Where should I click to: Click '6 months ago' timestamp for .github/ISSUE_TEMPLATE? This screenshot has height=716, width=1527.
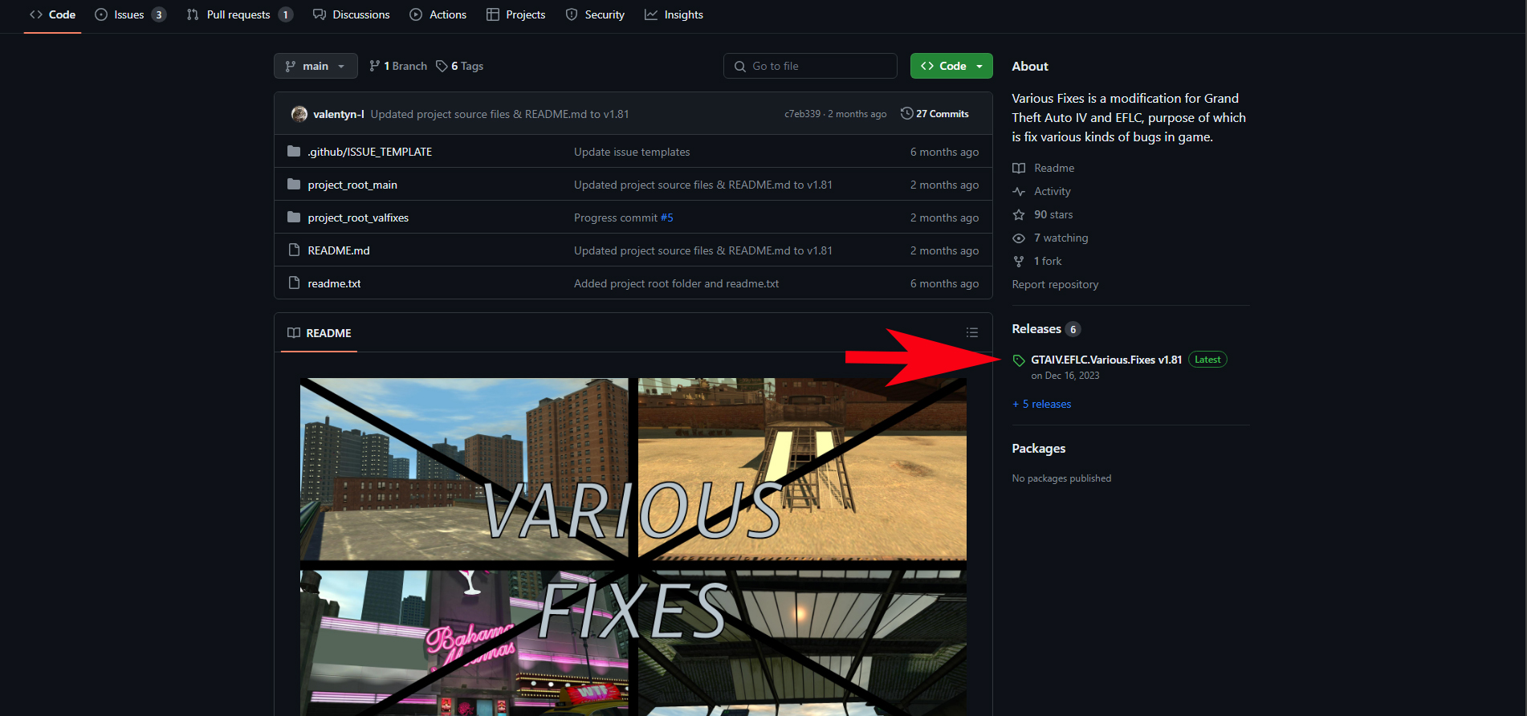tap(944, 152)
